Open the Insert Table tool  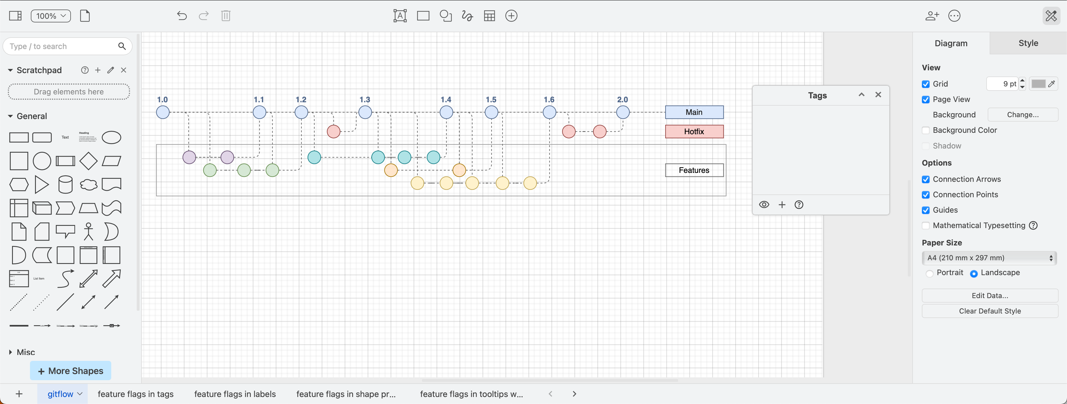(x=489, y=16)
